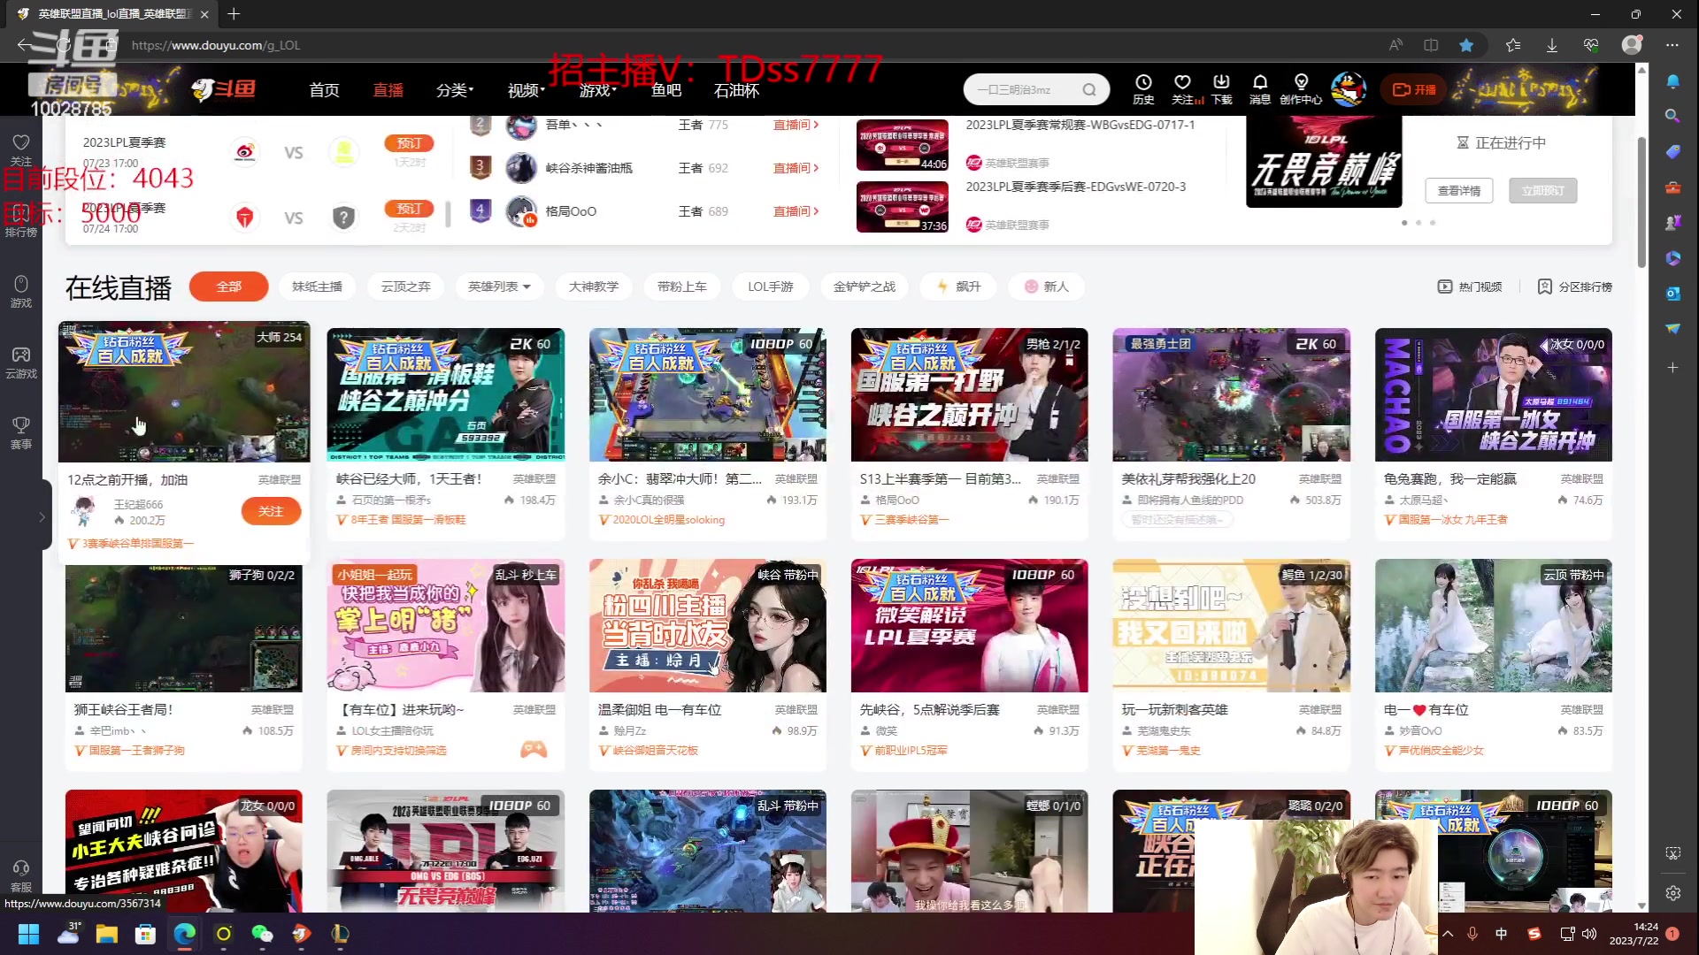Click the browser address bar URL

216,45
